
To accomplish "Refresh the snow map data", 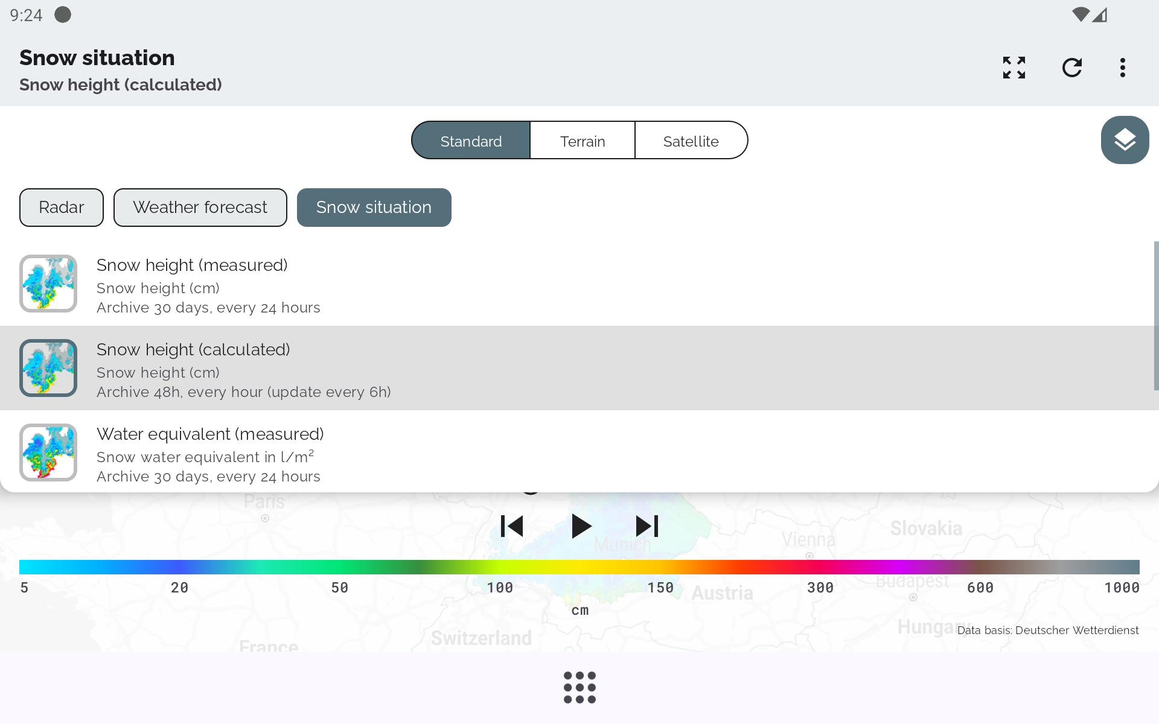I will 1071,68.
